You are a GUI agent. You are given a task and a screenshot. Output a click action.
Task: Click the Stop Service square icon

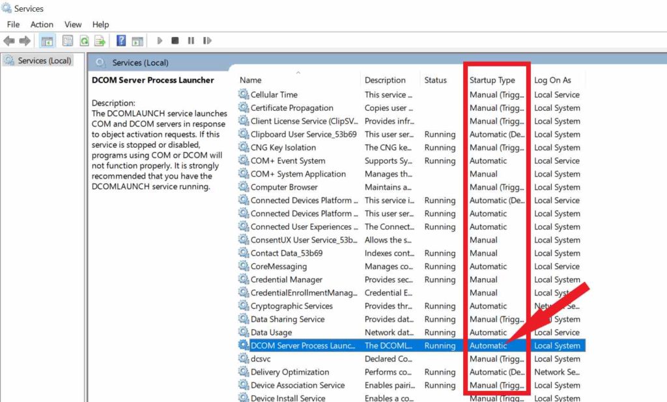click(175, 41)
